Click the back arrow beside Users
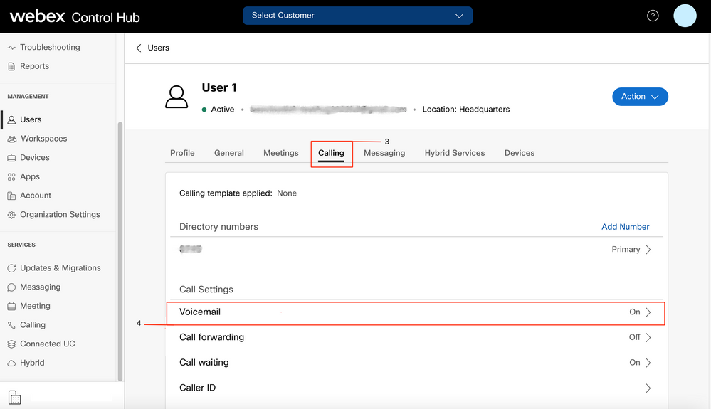Screen dimensions: 711x409 point(139,48)
